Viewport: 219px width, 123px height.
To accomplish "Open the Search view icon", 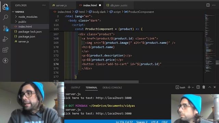I will [5, 17].
